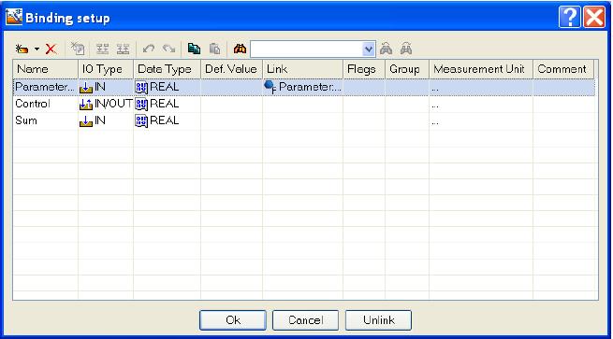Click the IN/OUT type cell in Control row

pos(106,104)
